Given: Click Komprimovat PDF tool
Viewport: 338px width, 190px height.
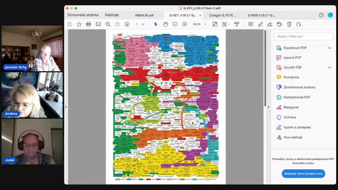Looking at the screenshot, I should click(297, 97).
